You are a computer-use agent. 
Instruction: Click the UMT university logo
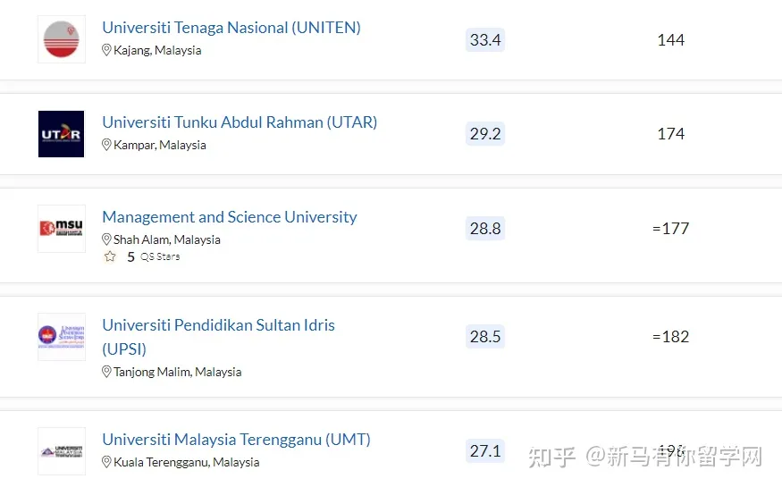61,450
